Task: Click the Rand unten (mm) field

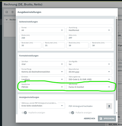Action: point(54,45)
